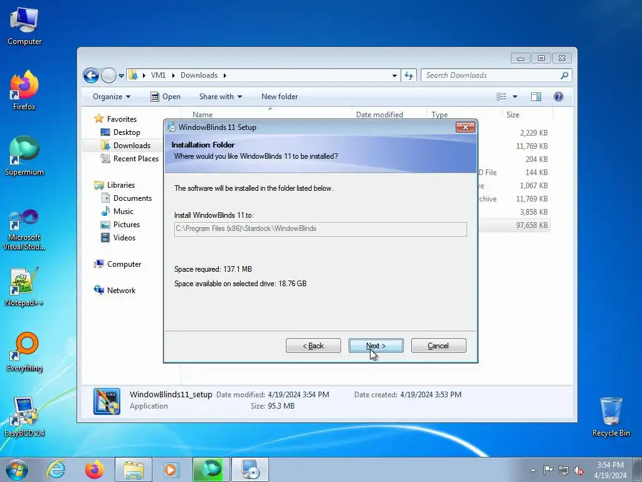Launch Firefox from the desktop shortcut
This screenshot has height=482, width=642.
pyautogui.click(x=24, y=90)
